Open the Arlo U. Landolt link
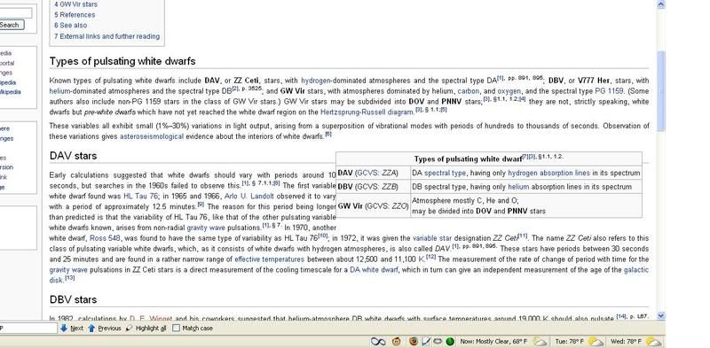This screenshot has width=710, height=348. [x=249, y=197]
